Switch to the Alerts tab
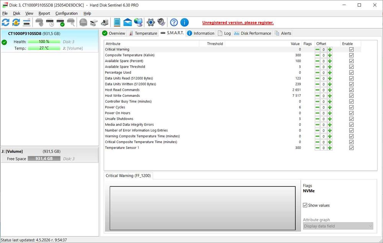 pos(283,33)
